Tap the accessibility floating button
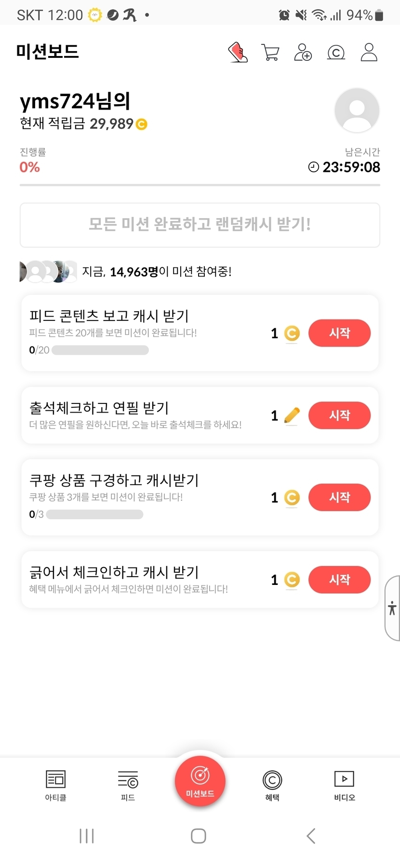The width and height of the screenshot is (400, 859). pos(392,608)
